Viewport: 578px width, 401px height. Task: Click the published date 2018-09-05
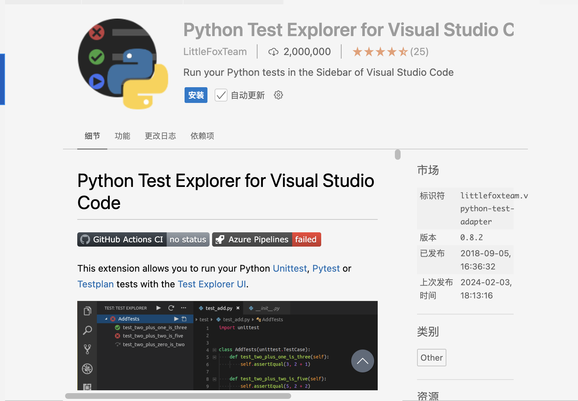[486, 260]
